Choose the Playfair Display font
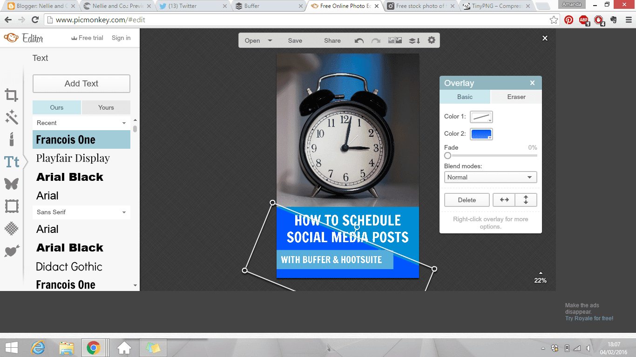The height and width of the screenshot is (357, 636). 81,158
